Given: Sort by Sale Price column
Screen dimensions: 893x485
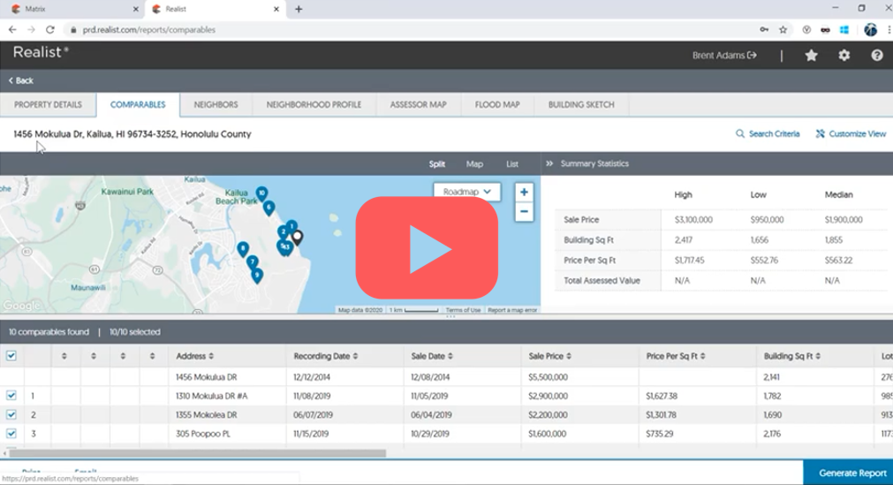Looking at the screenshot, I should pos(549,356).
